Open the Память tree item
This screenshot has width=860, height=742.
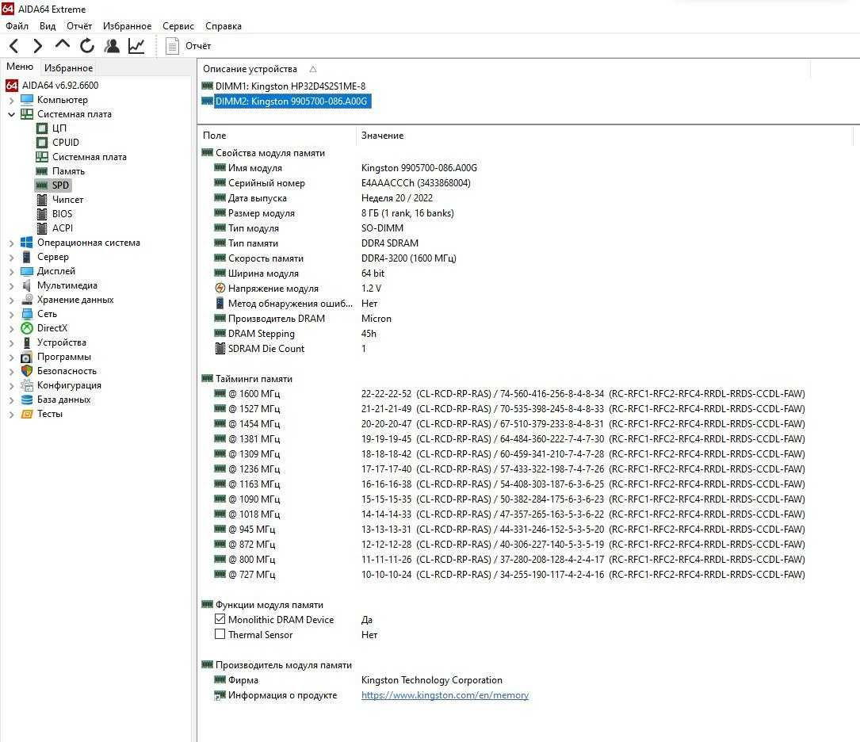pyautogui.click(x=68, y=171)
